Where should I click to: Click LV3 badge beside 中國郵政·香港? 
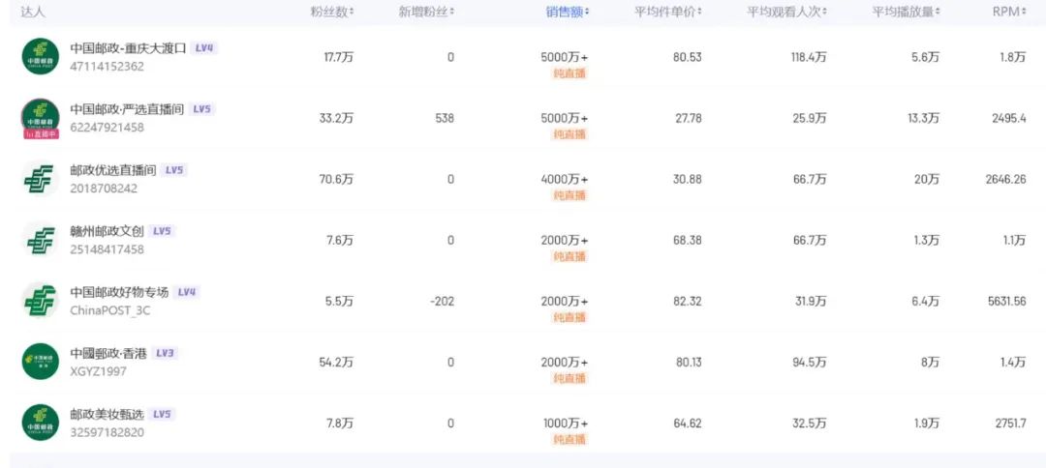click(165, 353)
